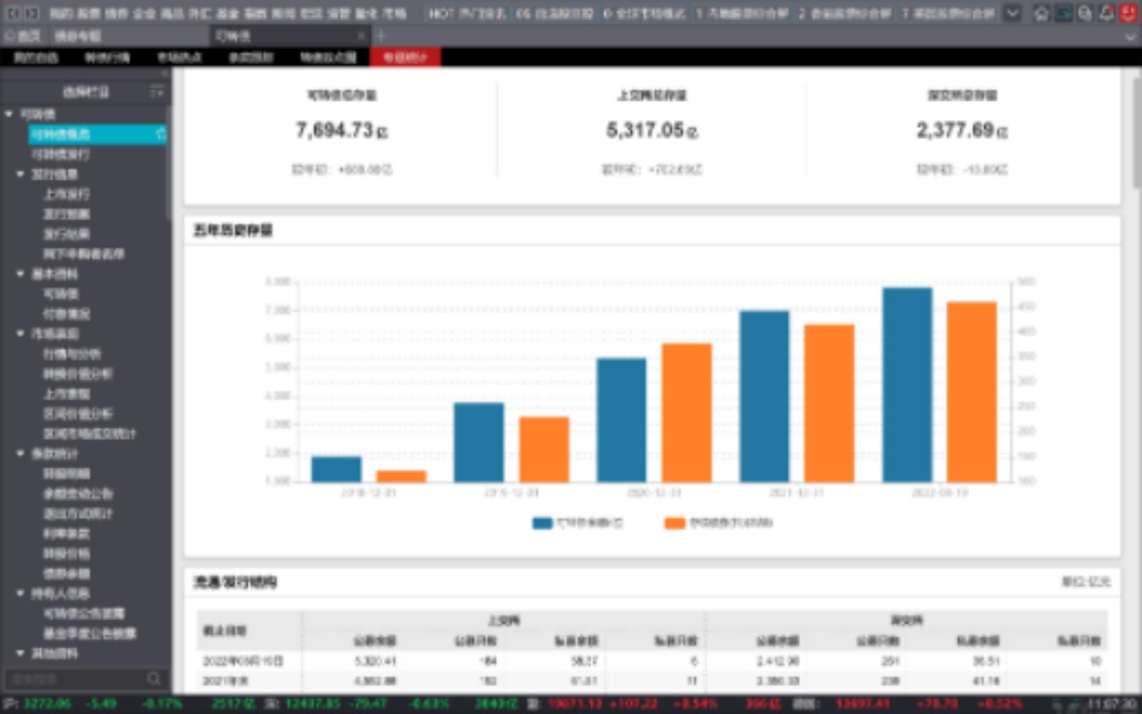
Task: Click the 7,694.73亿 total balance figure
Action: (x=342, y=130)
